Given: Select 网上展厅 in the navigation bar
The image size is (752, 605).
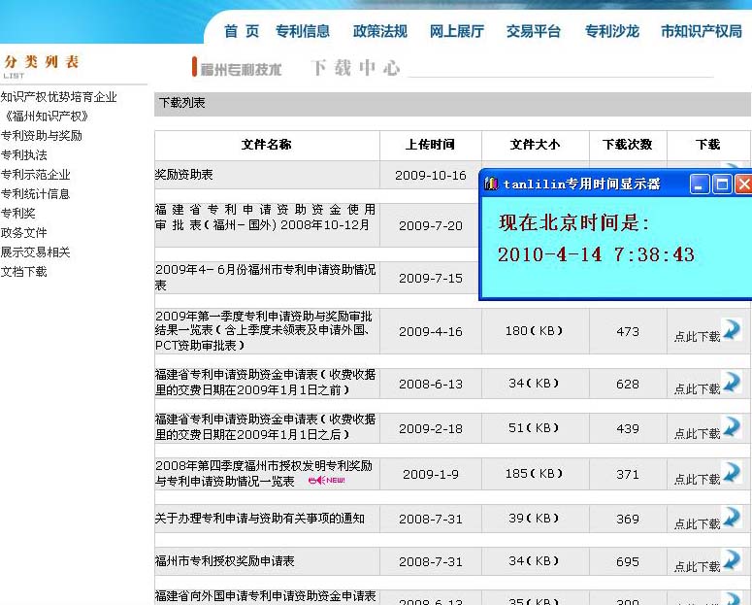Looking at the screenshot, I should tap(456, 31).
